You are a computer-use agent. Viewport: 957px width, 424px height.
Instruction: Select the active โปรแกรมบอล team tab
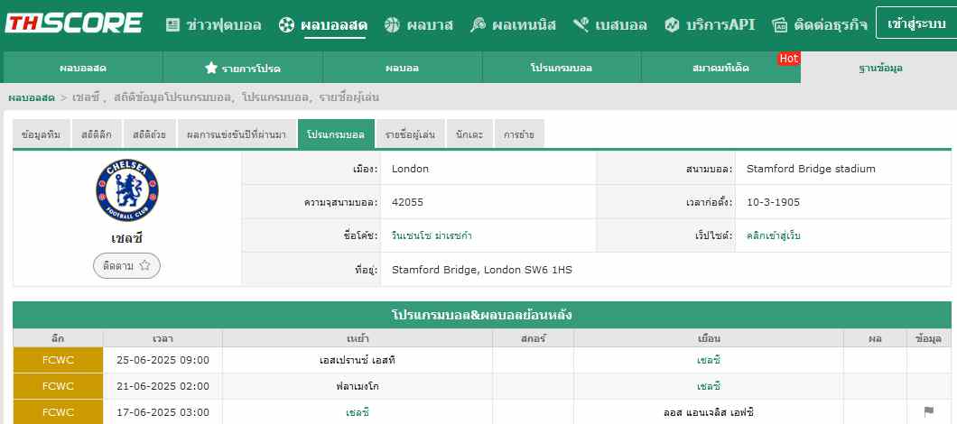point(336,134)
